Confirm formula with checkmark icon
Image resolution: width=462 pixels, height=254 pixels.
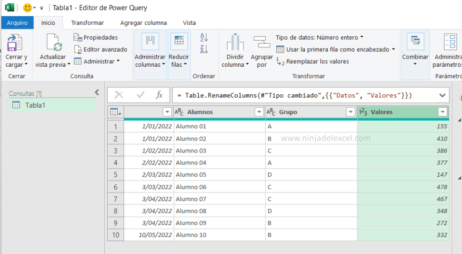pyautogui.click(x=140, y=95)
